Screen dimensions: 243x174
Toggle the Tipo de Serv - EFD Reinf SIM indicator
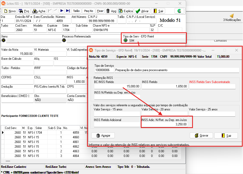(x=125, y=41)
